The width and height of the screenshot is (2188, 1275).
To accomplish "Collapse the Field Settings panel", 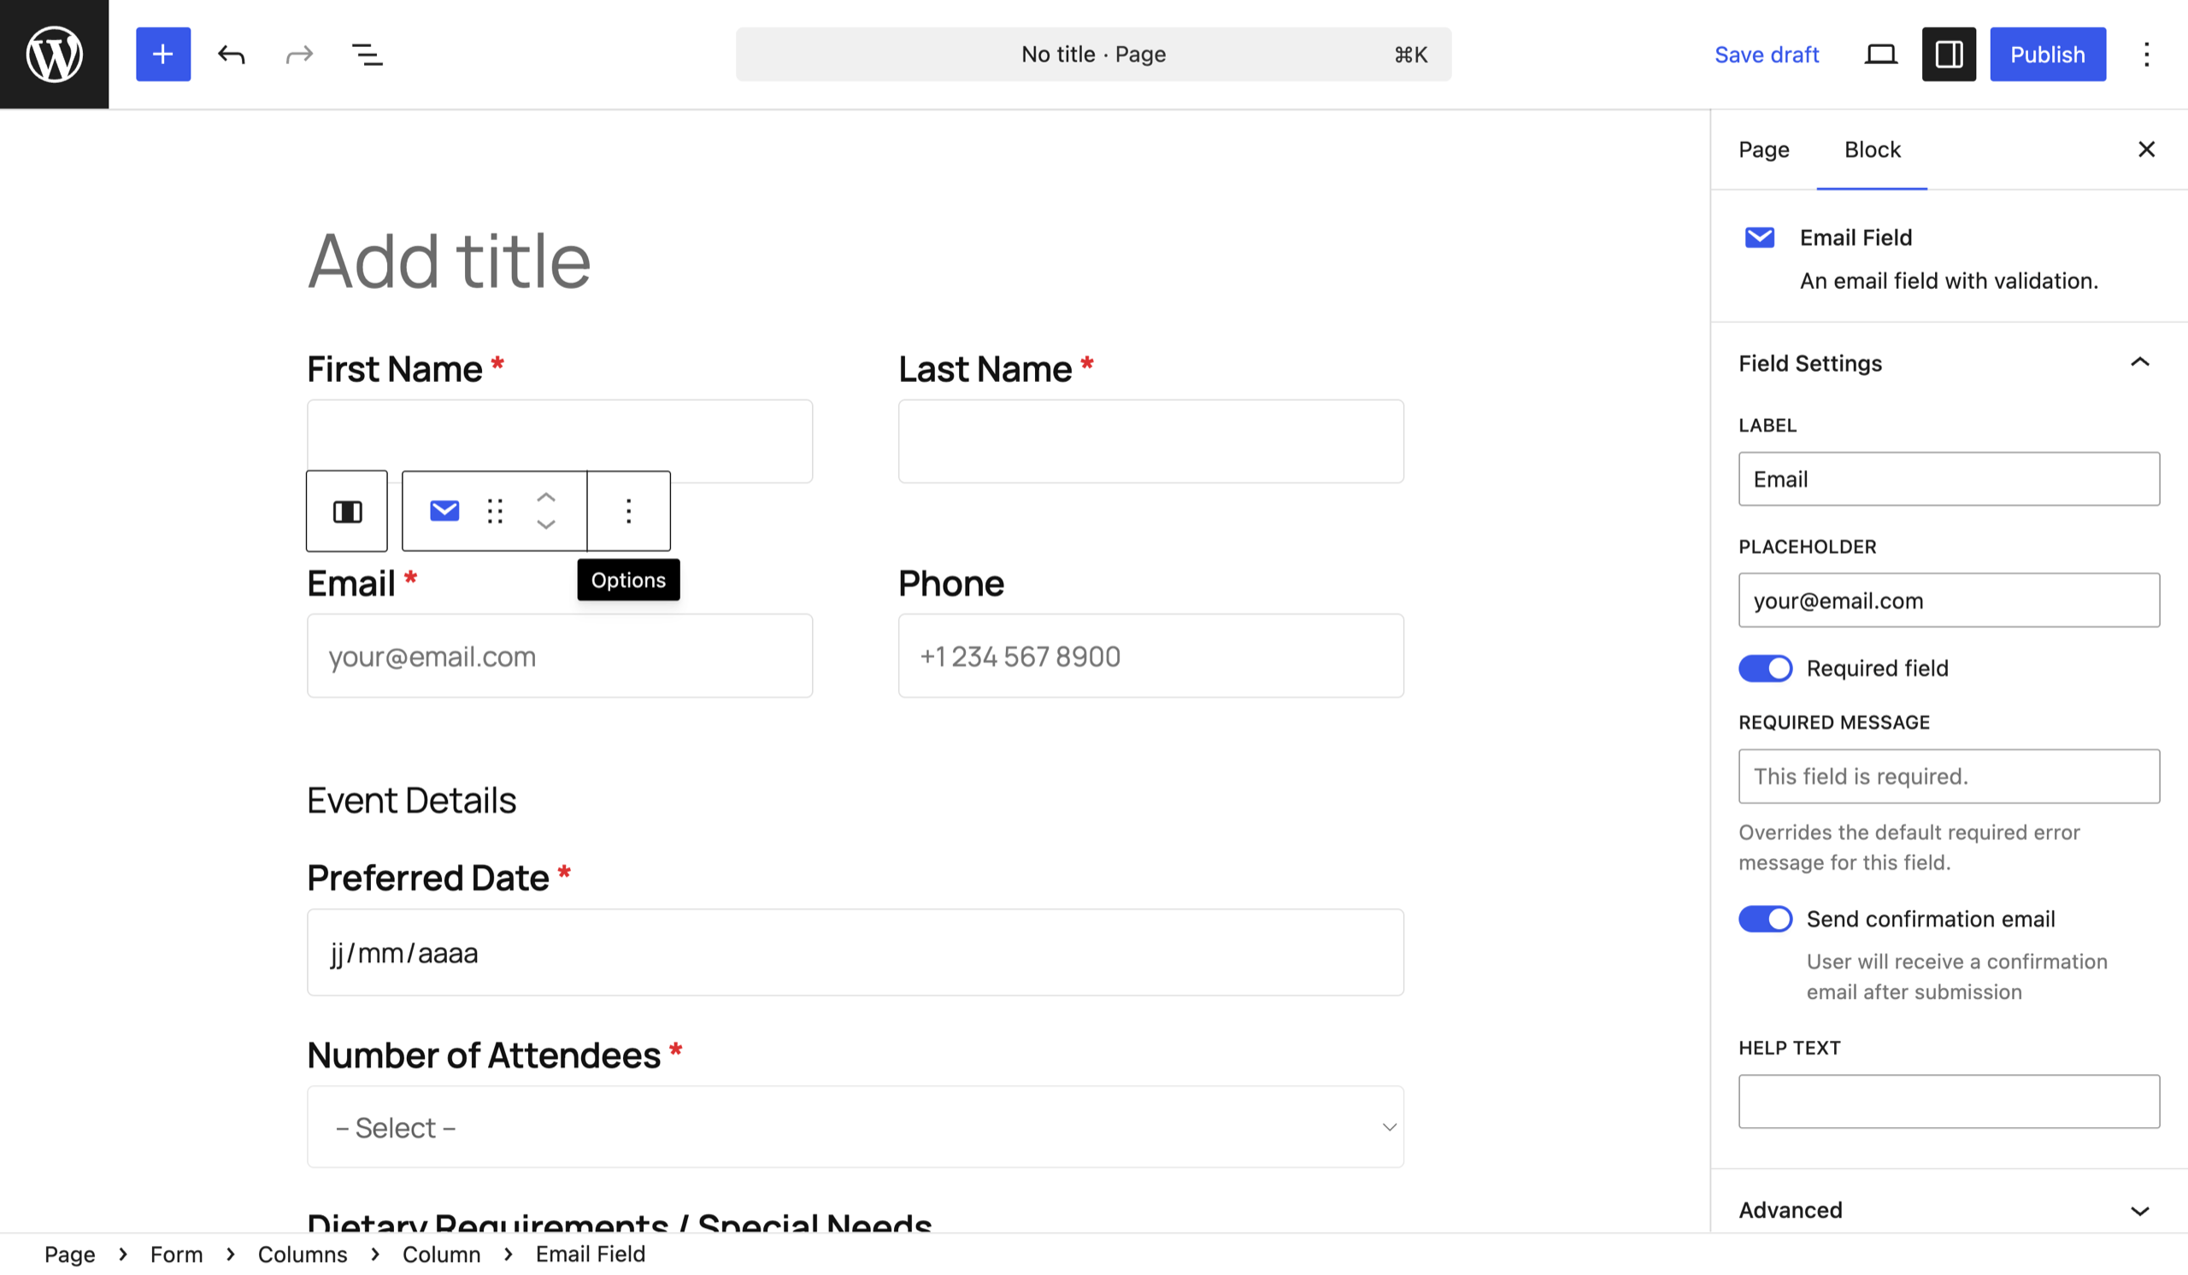I will (x=2139, y=363).
